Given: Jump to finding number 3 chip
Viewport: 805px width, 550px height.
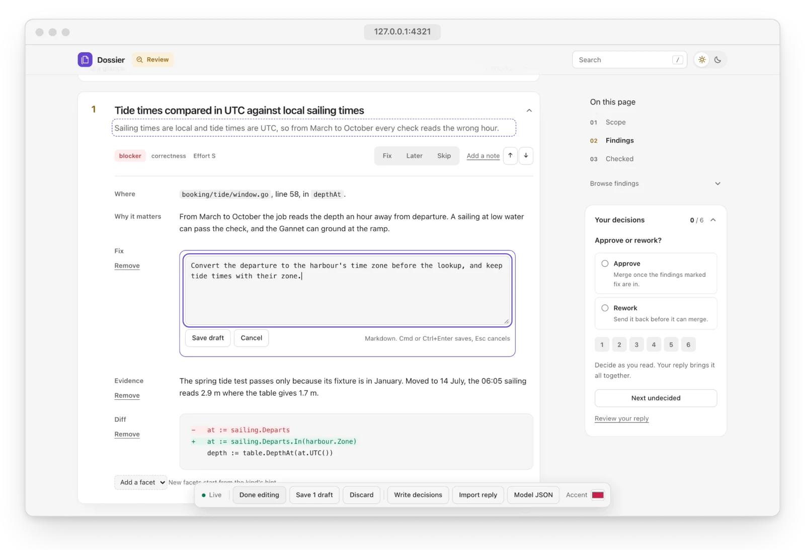Looking at the screenshot, I should 636,345.
